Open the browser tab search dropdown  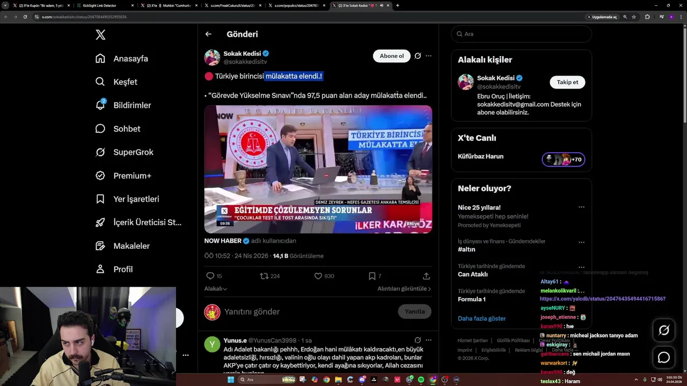click(6, 5)
